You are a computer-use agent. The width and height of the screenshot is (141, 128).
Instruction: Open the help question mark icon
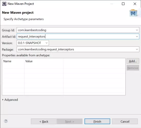6,121
